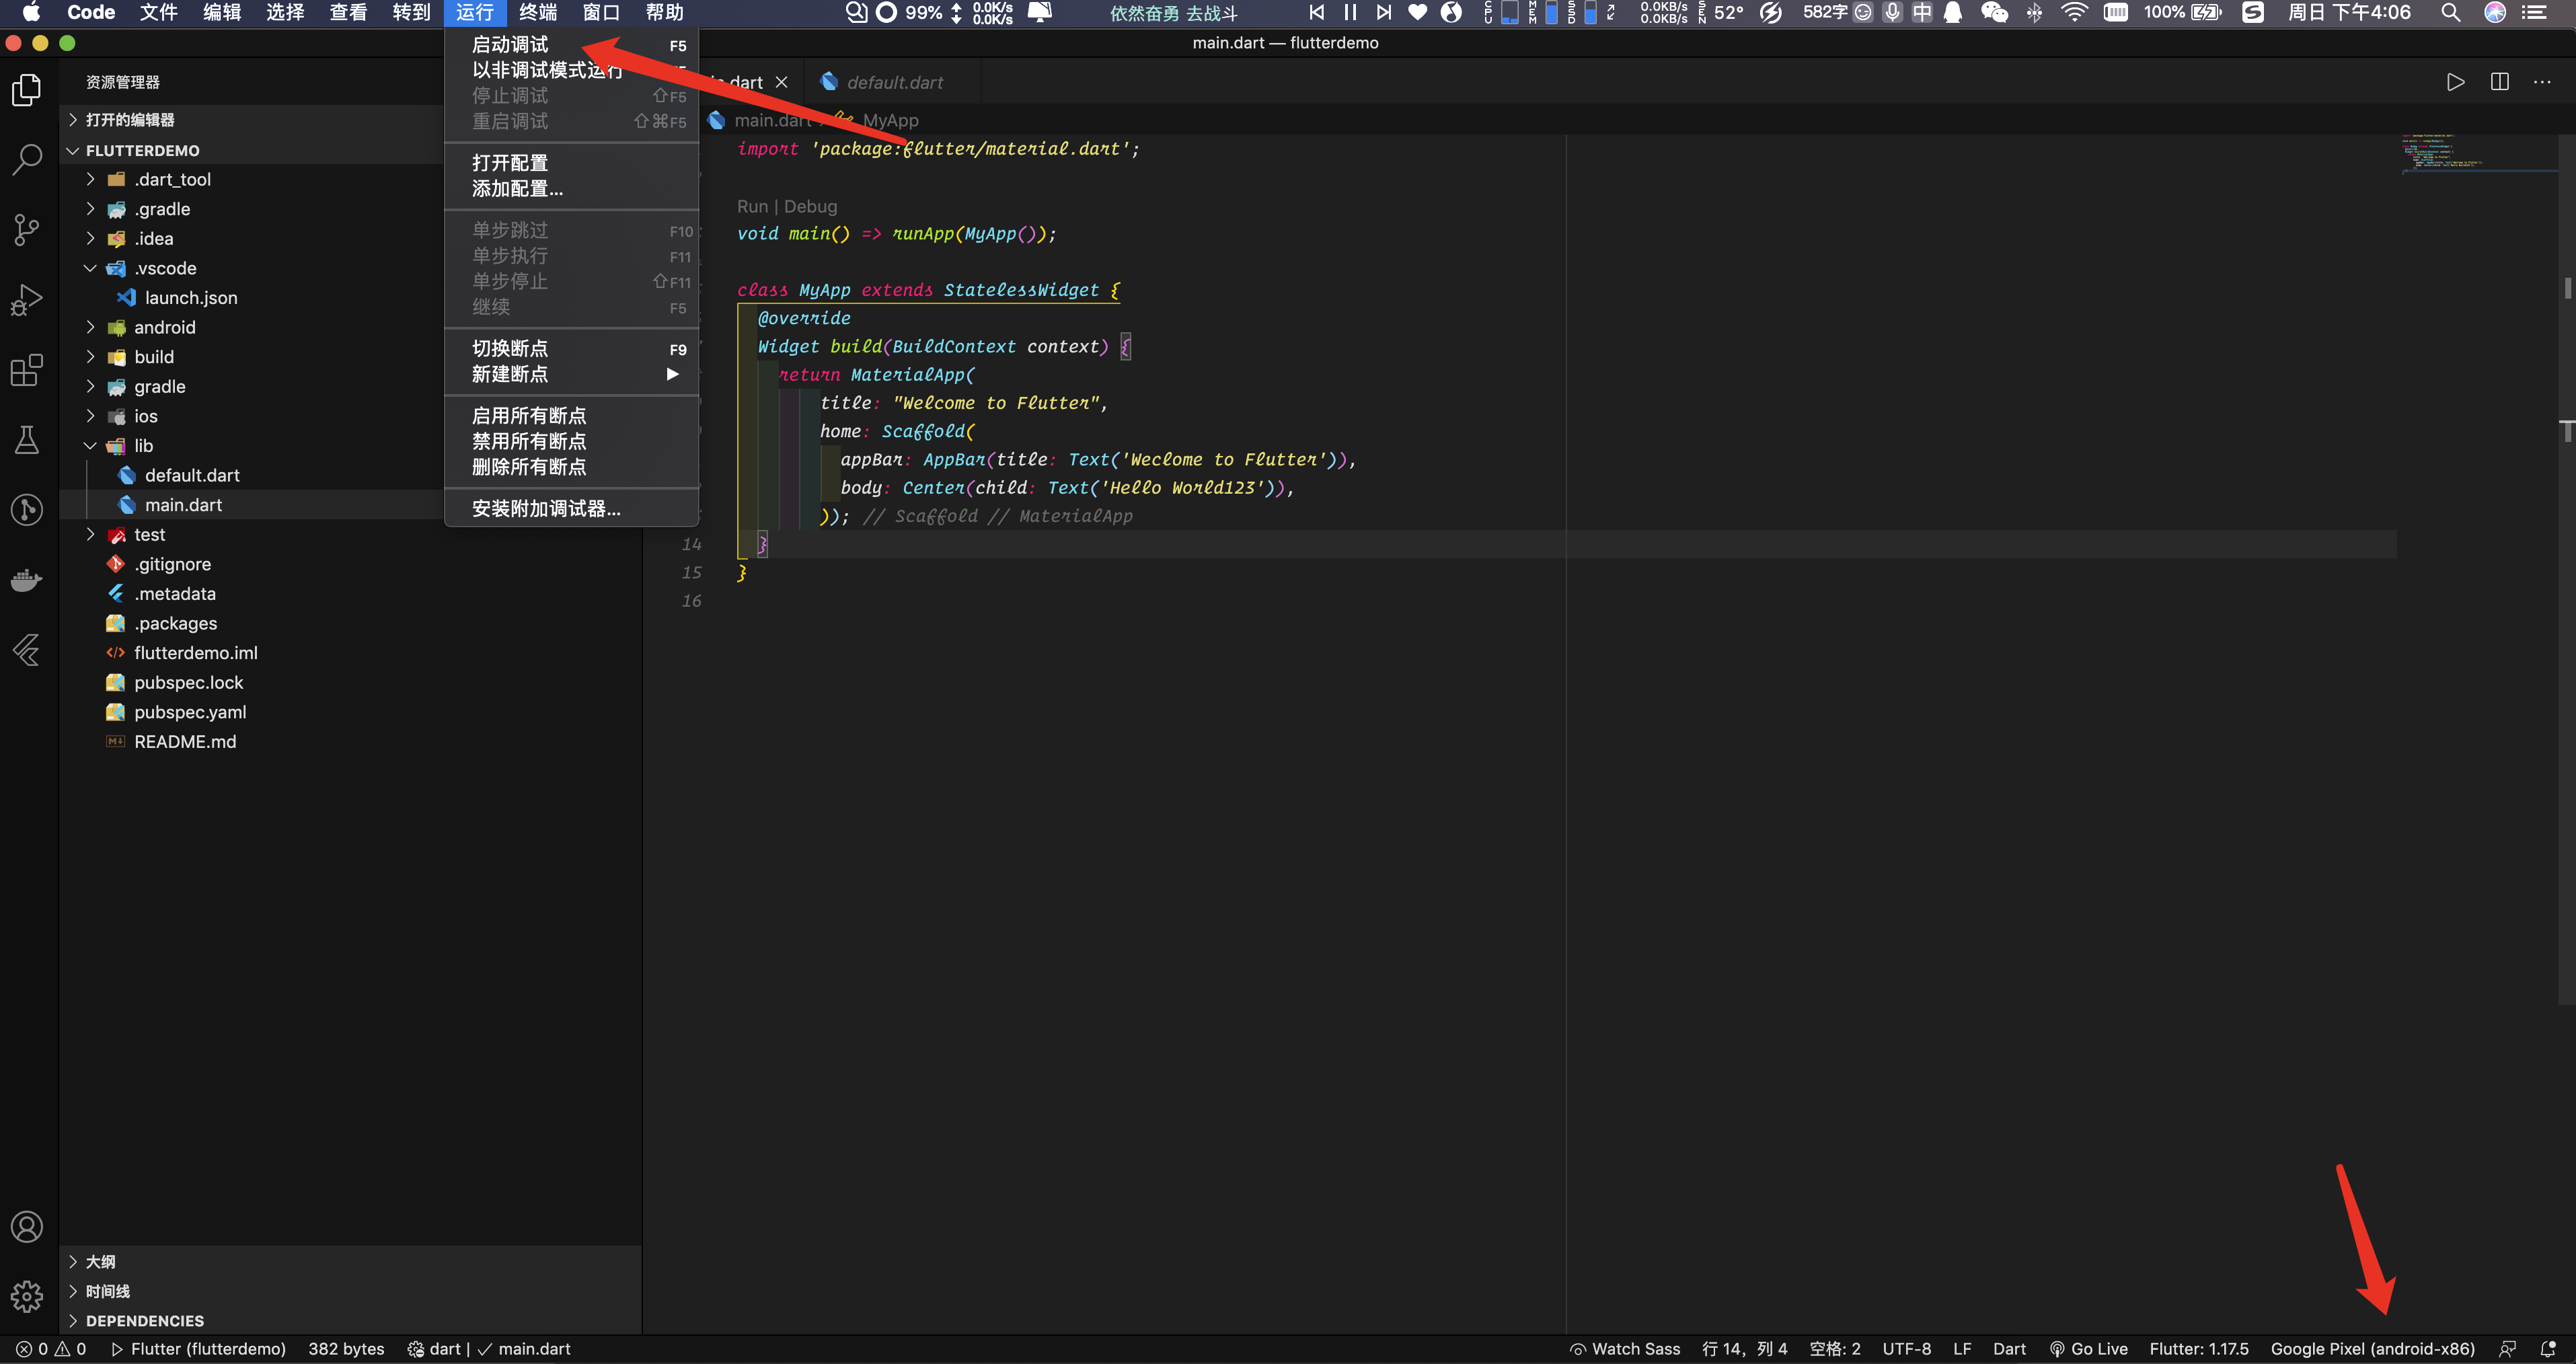This screenshot has width=2576, height=1364.
Task: Open the Search view in activity bar
Action: pyautogui.click(x=27, y=159)
